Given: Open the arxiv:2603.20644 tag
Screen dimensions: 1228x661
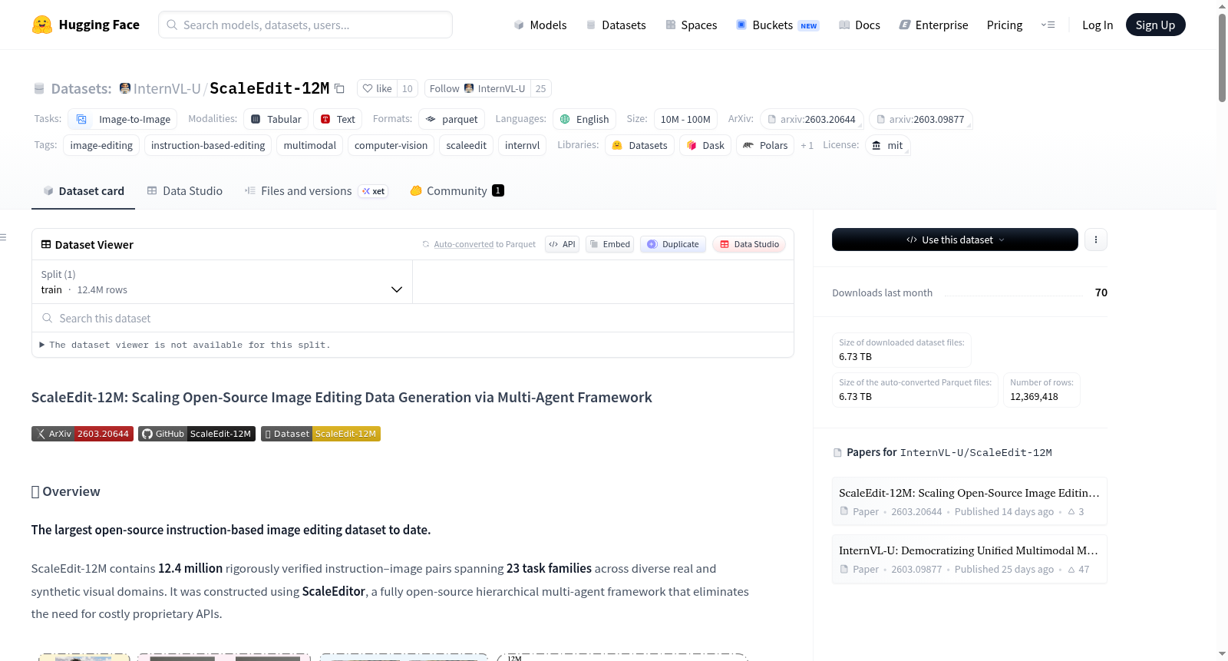Looking at the screenshot, I should tap(812, 119).
